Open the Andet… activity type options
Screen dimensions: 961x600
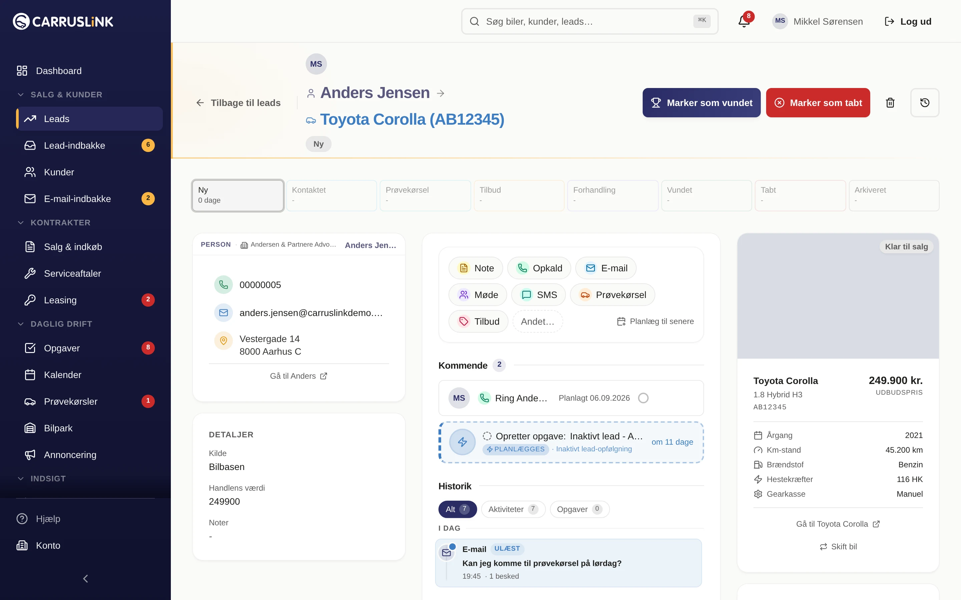(538, 321)
